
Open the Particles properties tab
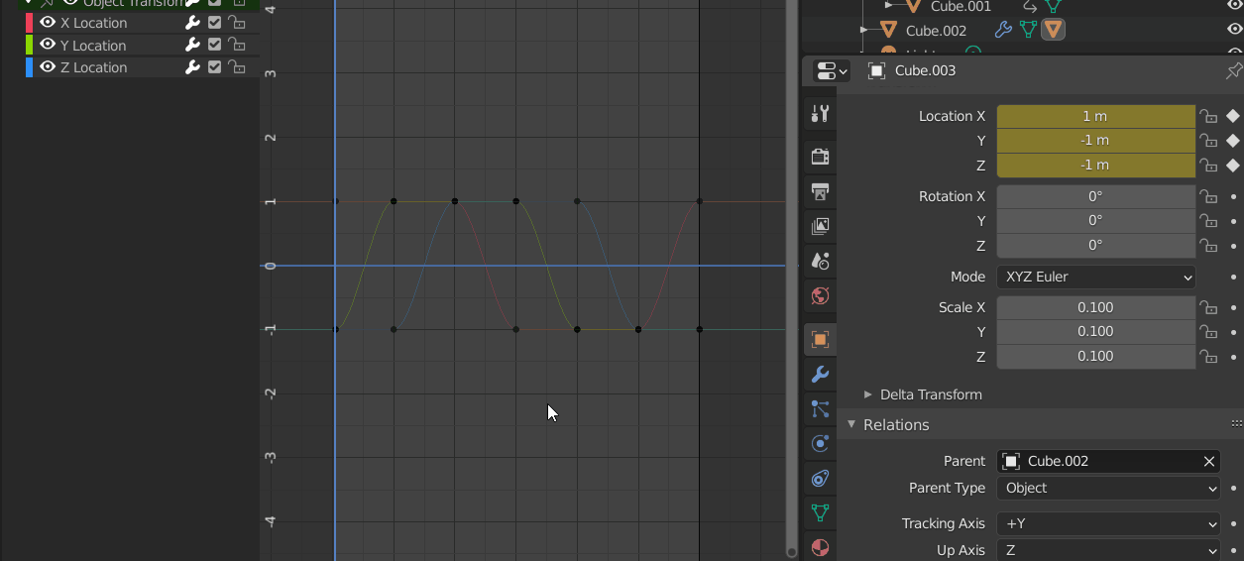(820, 408)
